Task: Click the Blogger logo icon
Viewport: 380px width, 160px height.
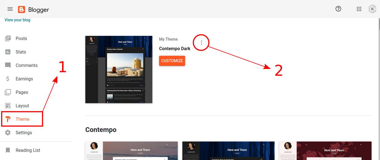Action: click(22, 10)
